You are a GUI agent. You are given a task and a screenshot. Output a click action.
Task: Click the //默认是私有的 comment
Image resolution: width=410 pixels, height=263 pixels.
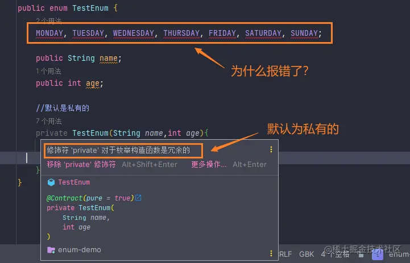(63, 108)
